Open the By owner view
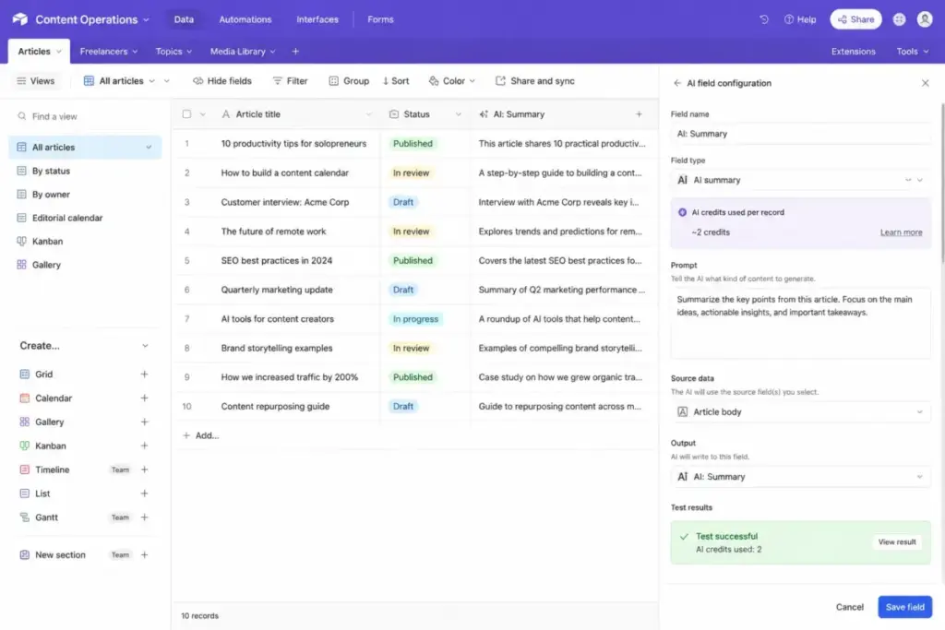 tap(85, 195)
